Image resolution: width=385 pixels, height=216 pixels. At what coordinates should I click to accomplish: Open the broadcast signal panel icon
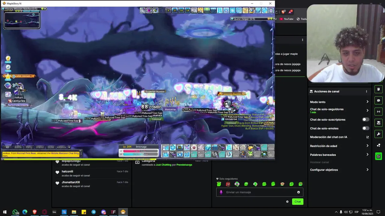coord(378,112)
